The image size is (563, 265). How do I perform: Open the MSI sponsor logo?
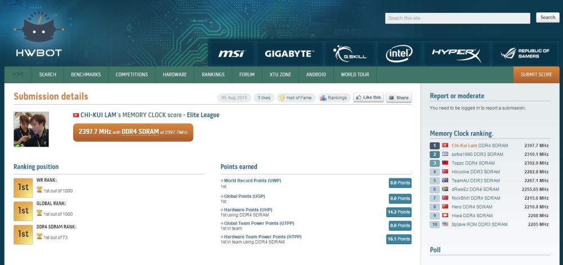click(x=231, y=53)
